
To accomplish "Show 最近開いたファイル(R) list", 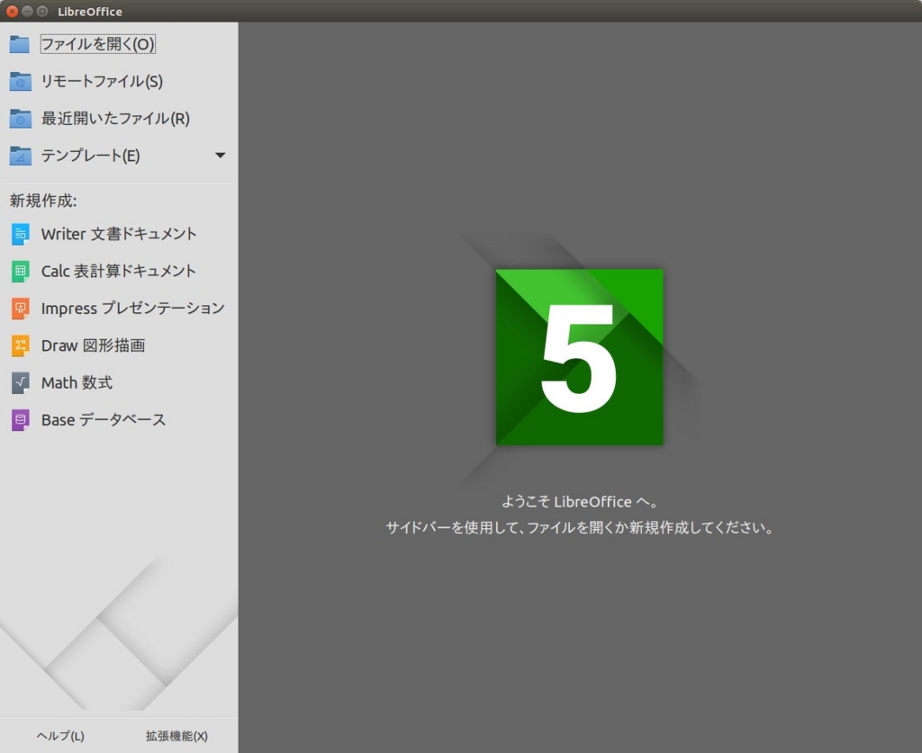I will coord(115,119).
